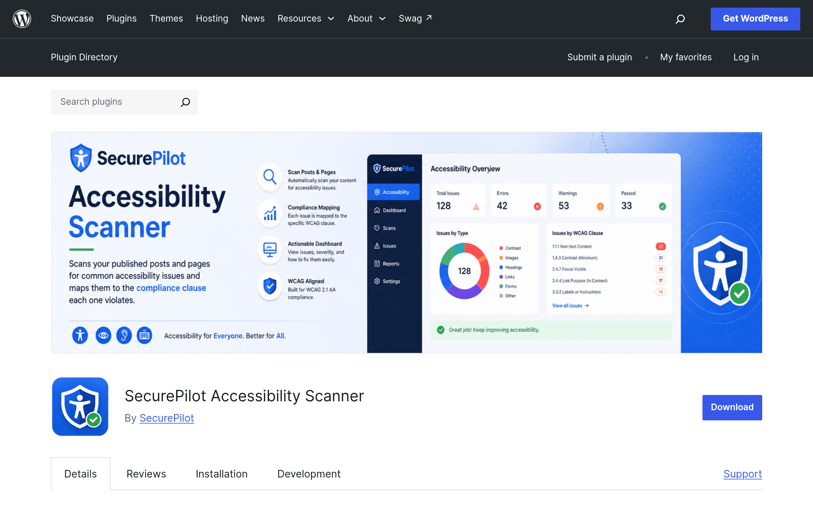The width and height of the screenshot is (813, 508).
Task: Click Submit a plugin link
Action: 600,57
